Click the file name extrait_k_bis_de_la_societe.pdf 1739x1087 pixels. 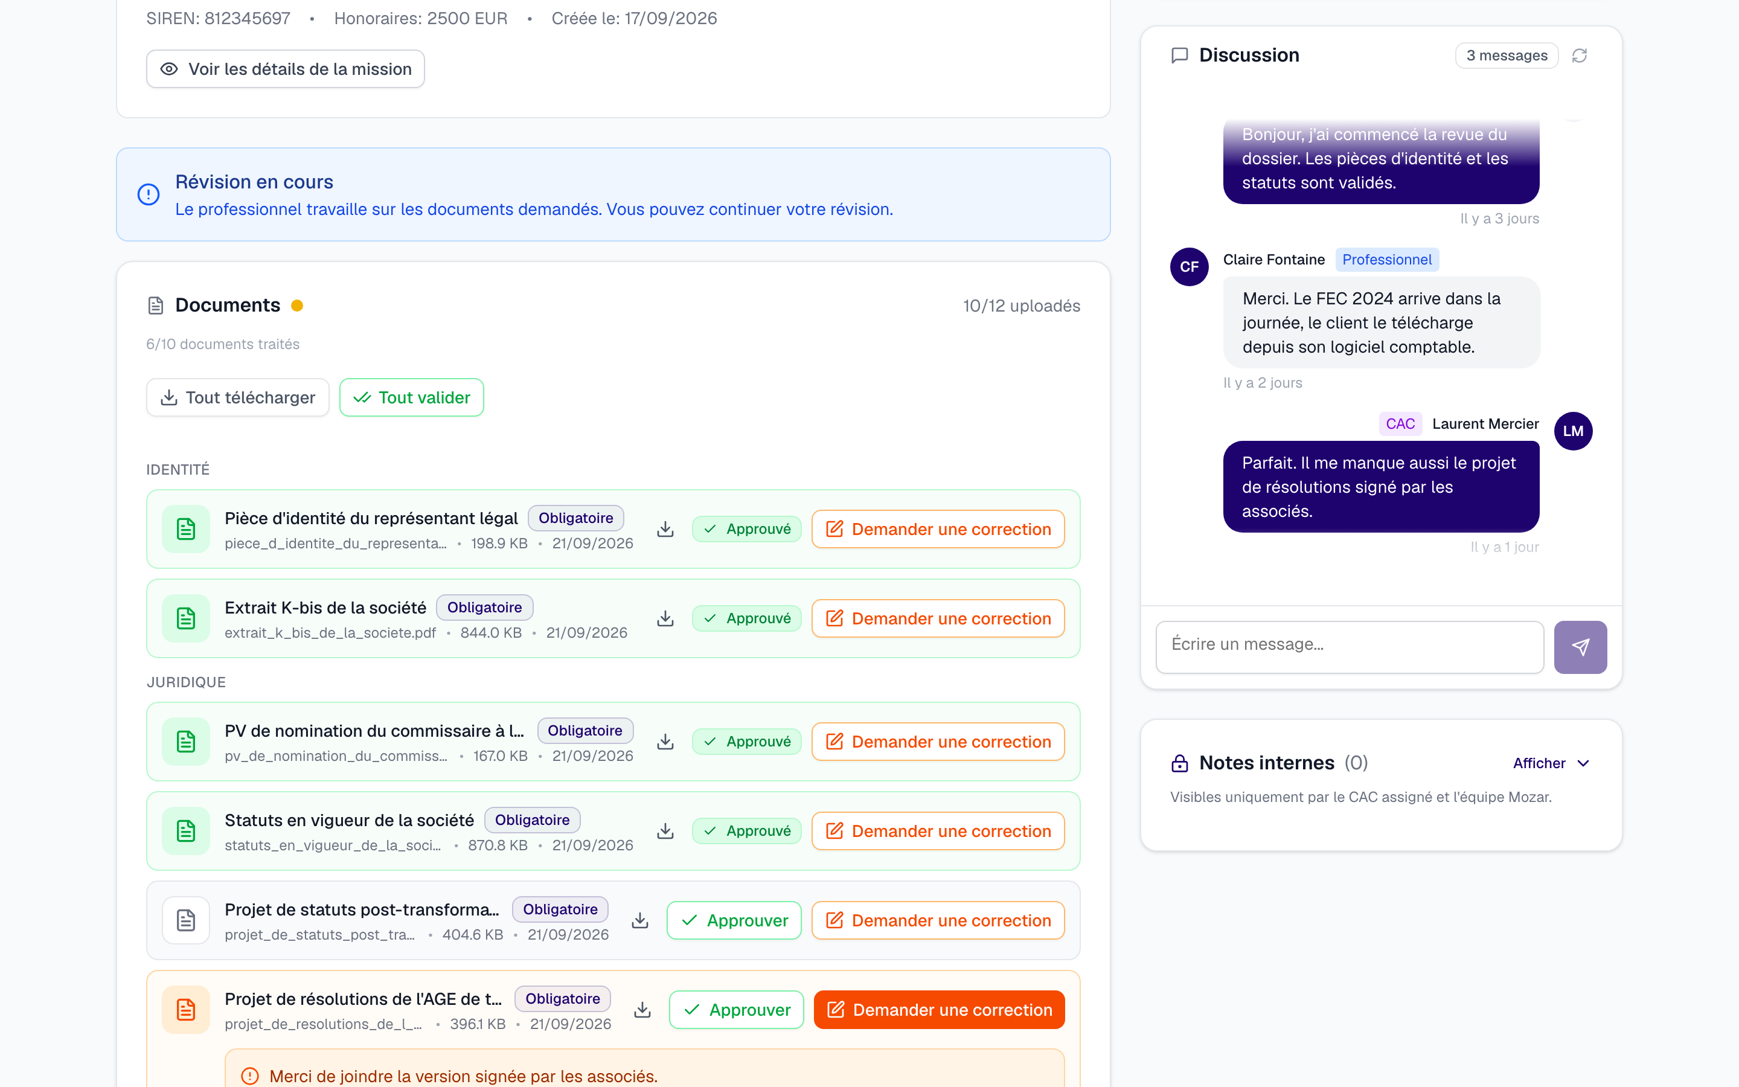pos(330,633)
